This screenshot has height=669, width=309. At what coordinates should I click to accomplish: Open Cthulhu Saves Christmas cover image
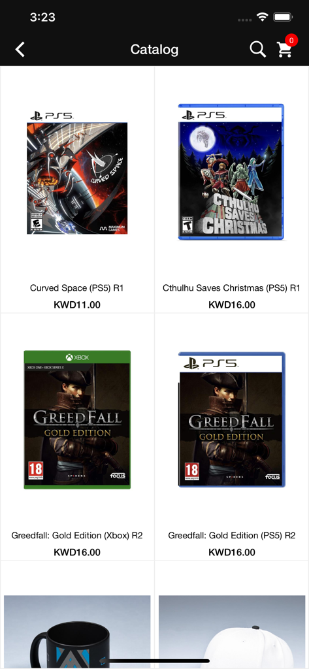(x=231, y=172)
